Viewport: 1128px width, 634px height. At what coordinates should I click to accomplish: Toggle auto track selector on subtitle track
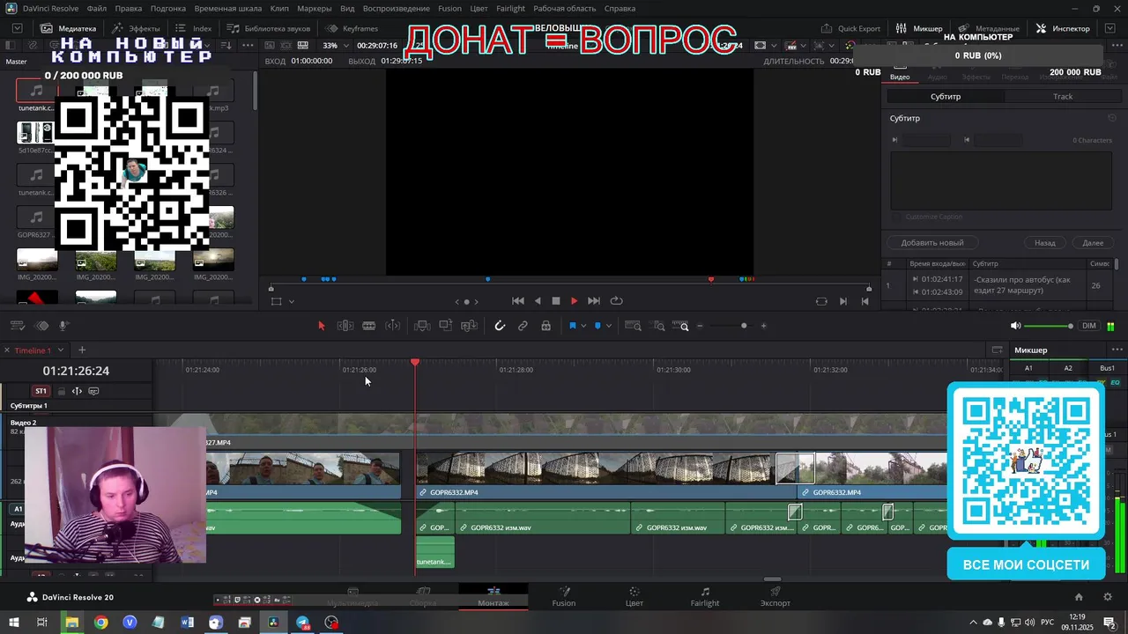click(77, 391)
